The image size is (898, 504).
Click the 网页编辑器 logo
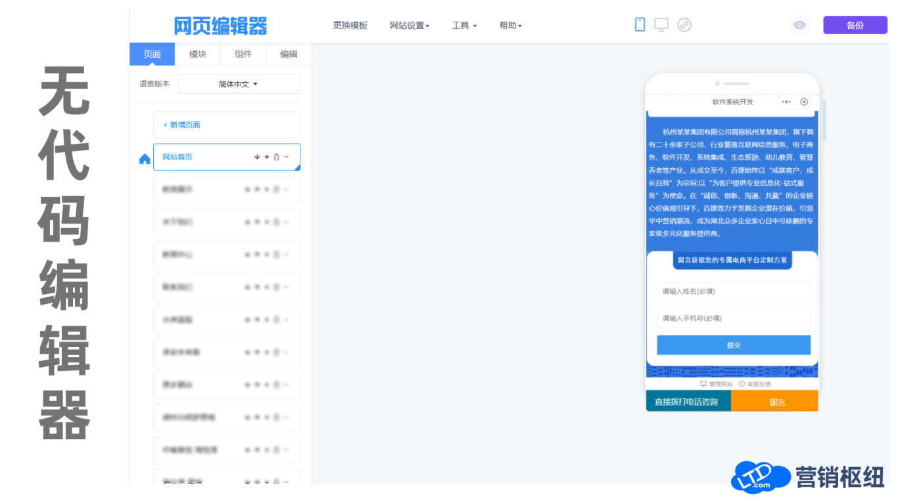tap(221, 26)
